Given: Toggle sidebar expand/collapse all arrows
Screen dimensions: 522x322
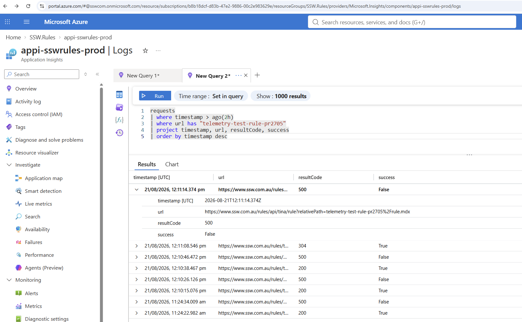Looking at the screenshot, I should [x=86, y=74].
